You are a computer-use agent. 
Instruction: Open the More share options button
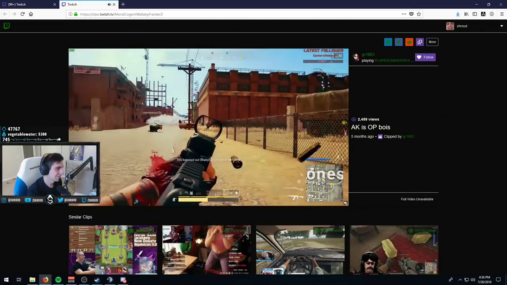(432, 42)
